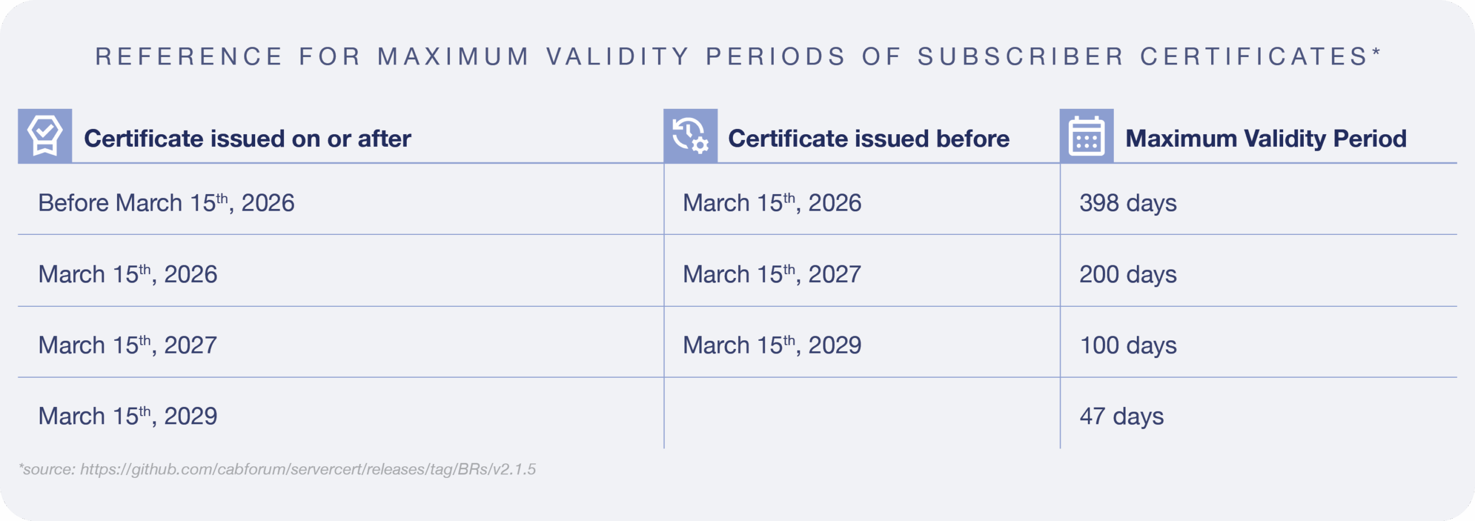Click the 'Before March 15th, 2026' cell

(x=166, y=203)
